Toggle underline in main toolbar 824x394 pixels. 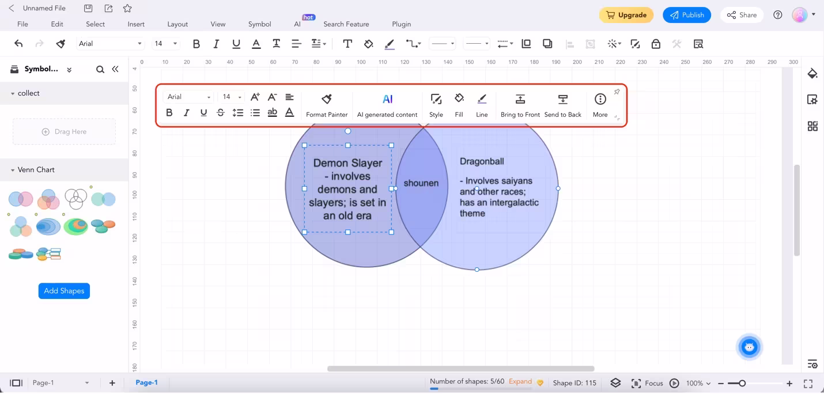tap(236, 44)
